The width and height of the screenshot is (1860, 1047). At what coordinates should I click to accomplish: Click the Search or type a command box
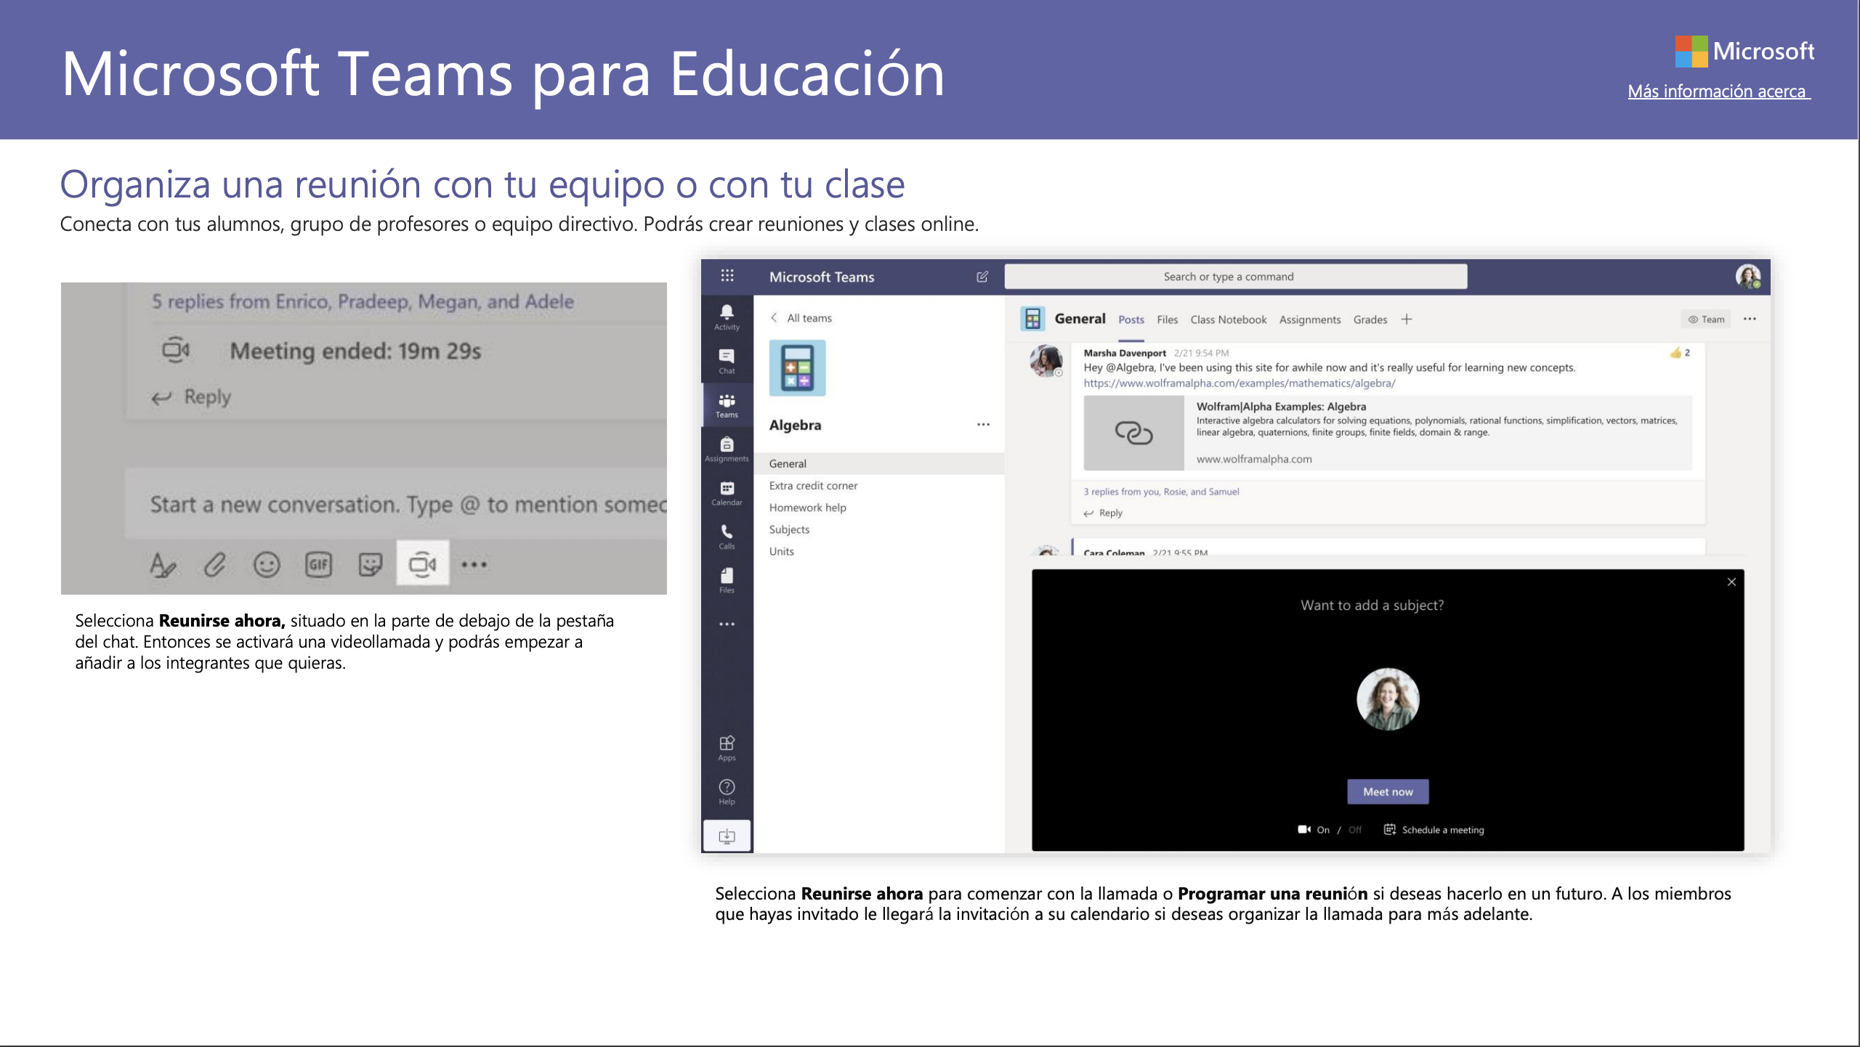coord(1235,277)
